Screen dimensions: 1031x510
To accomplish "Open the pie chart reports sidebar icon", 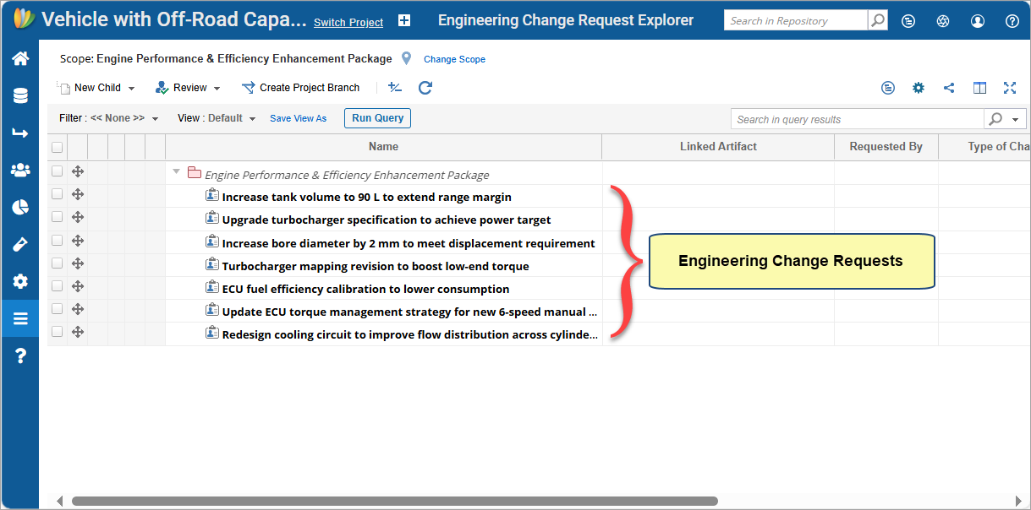I will (x=20, y=207).
